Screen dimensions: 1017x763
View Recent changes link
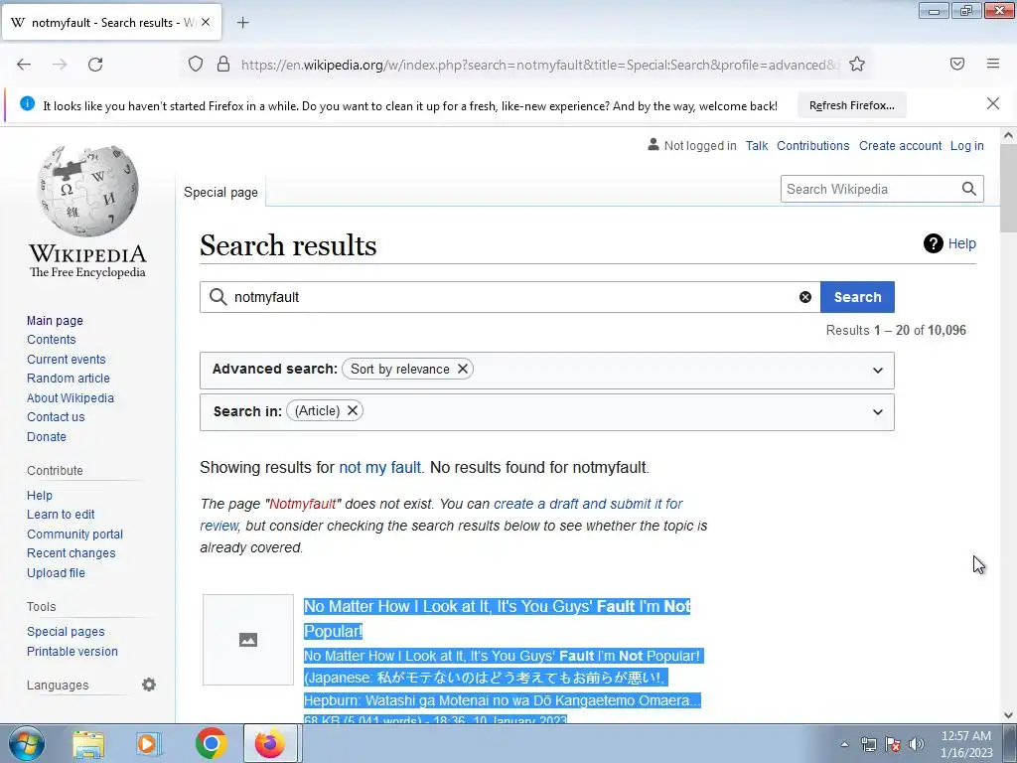72,552
